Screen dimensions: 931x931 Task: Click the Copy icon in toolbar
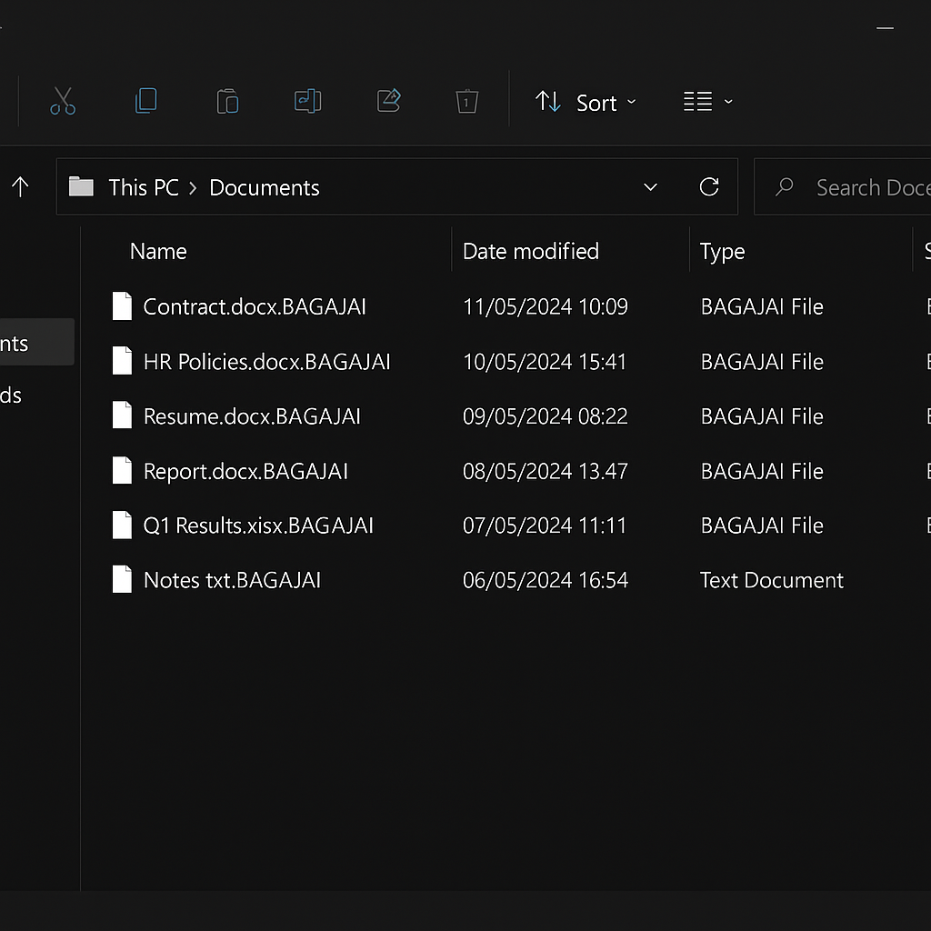coord(145,101)
